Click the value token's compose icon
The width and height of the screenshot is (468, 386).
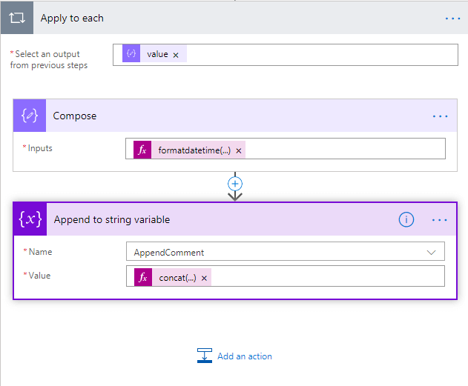pos(131,53)
